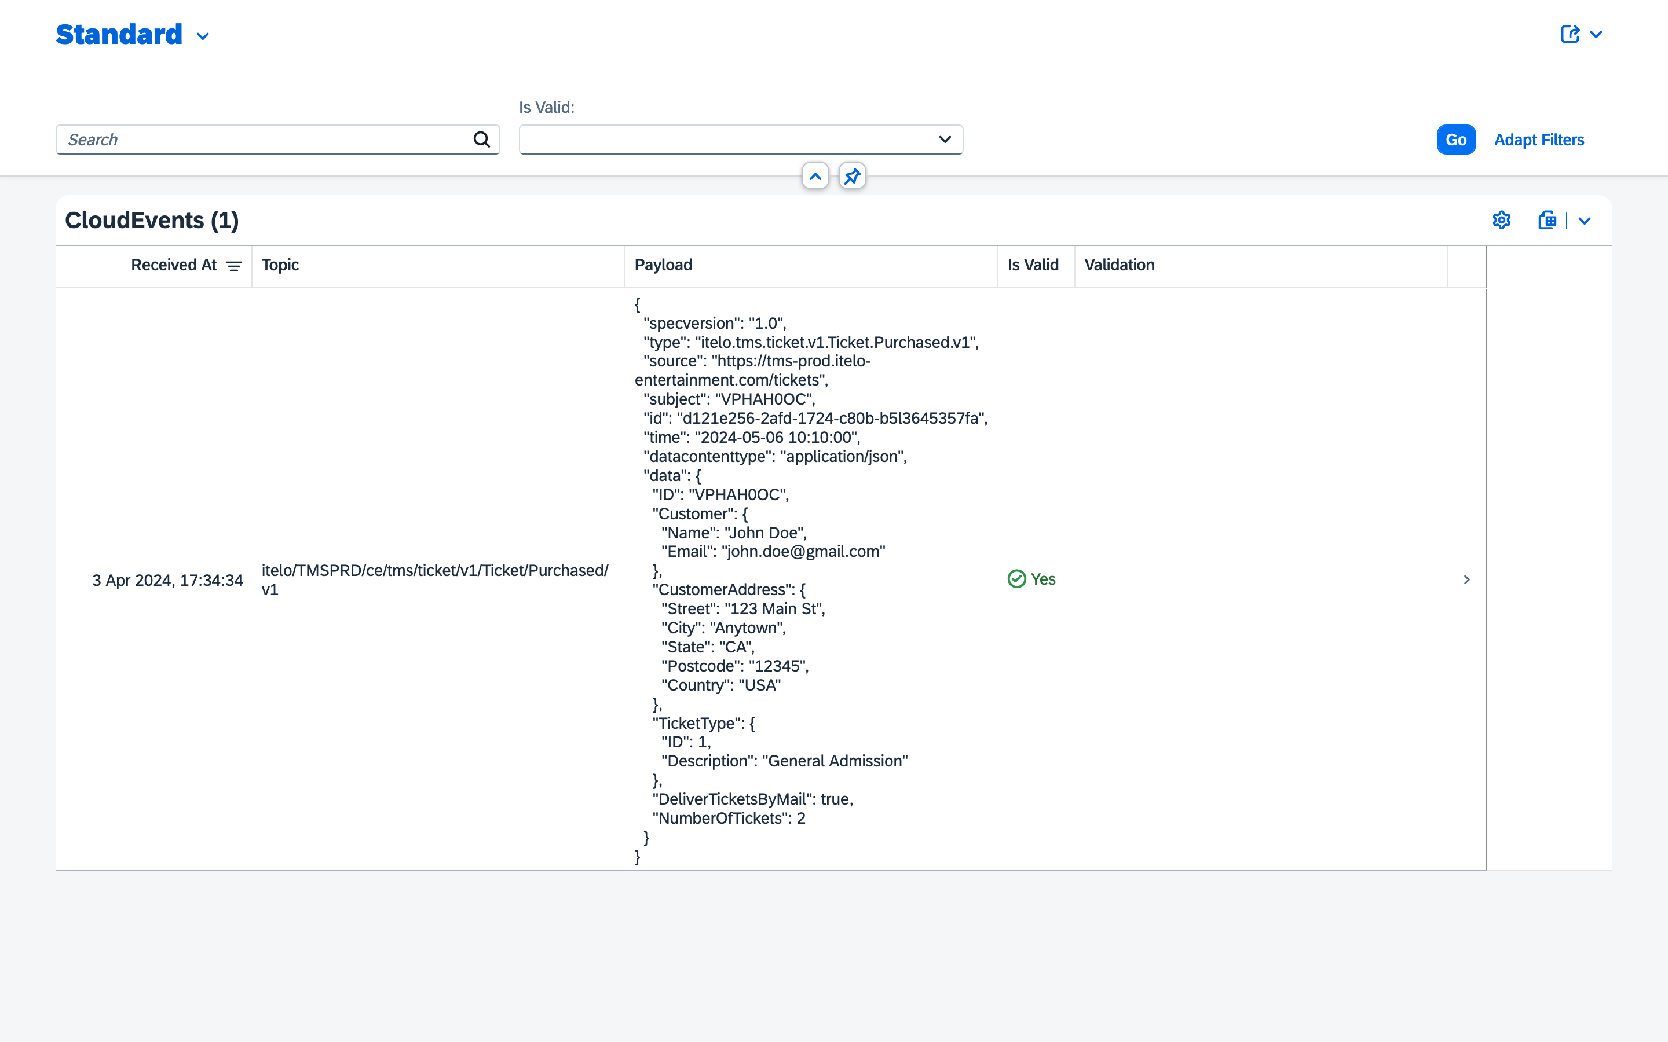Click the search magnifier icon

482,140
